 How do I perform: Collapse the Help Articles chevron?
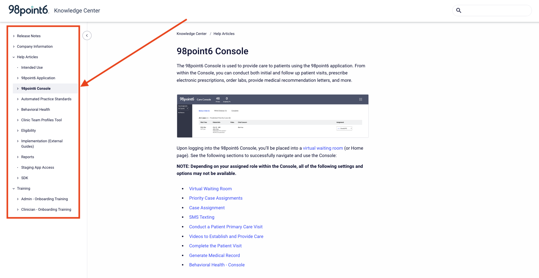pyautogui.click(x=14, y=57)
